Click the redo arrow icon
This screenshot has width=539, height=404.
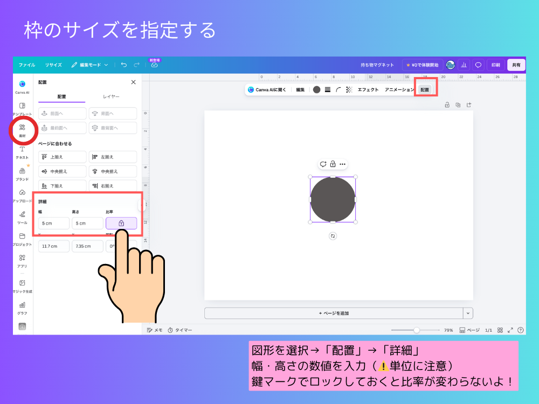[x=136, y=65]
